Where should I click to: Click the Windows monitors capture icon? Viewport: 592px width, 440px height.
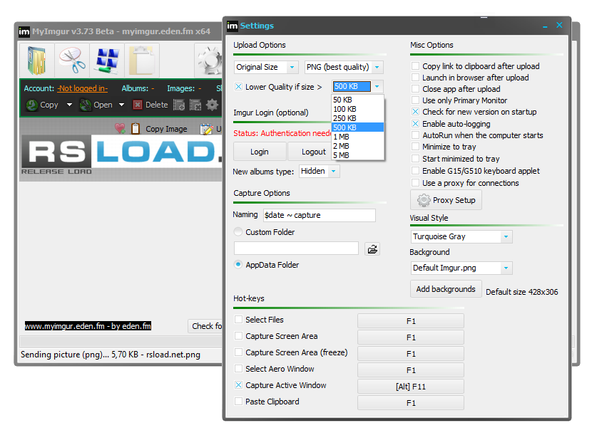click(x=107, y=61)
